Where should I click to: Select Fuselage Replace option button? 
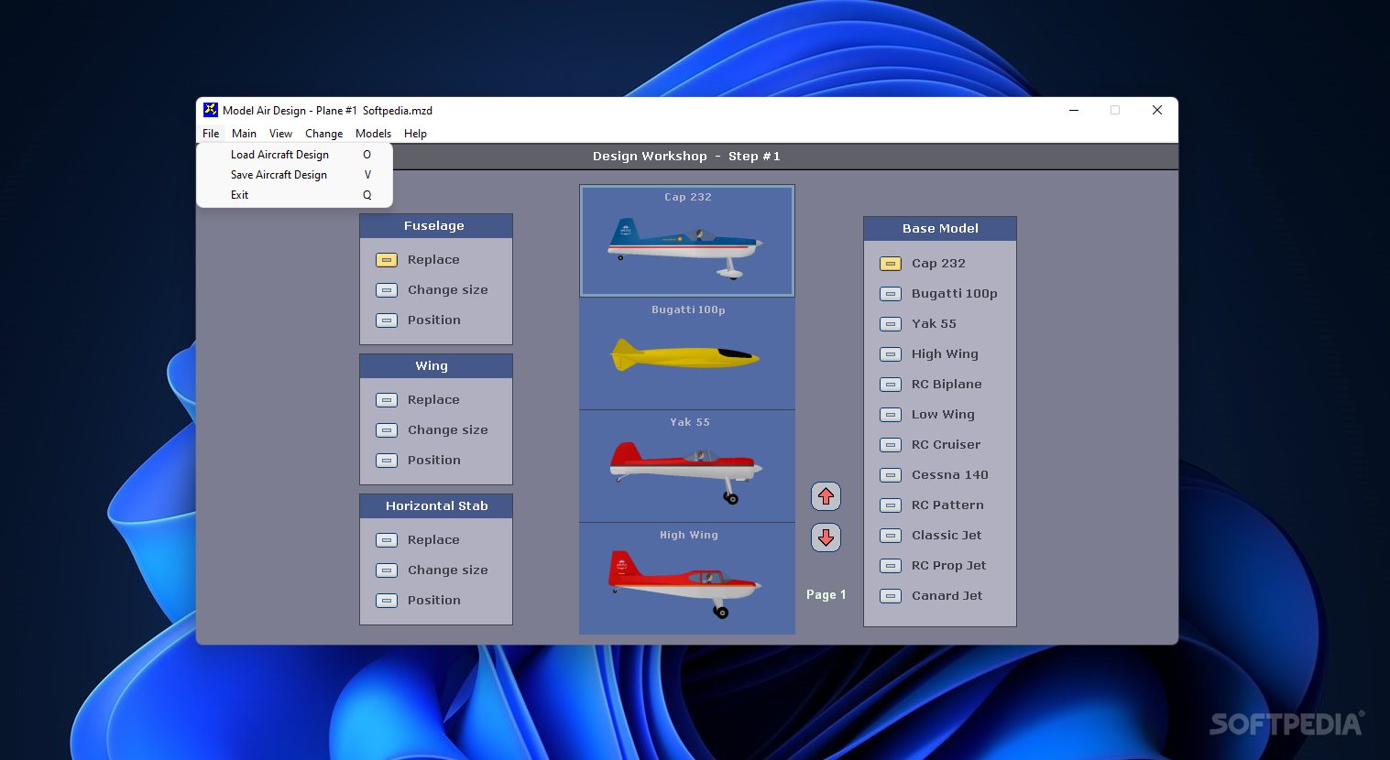pyautogui.click(x=387, y=260)
